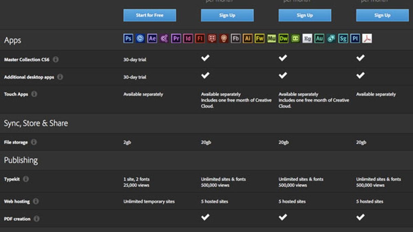413x232 pixels.
Task: Click the After Effects icon
Action: pyautogui.click(x=151, y=38)
